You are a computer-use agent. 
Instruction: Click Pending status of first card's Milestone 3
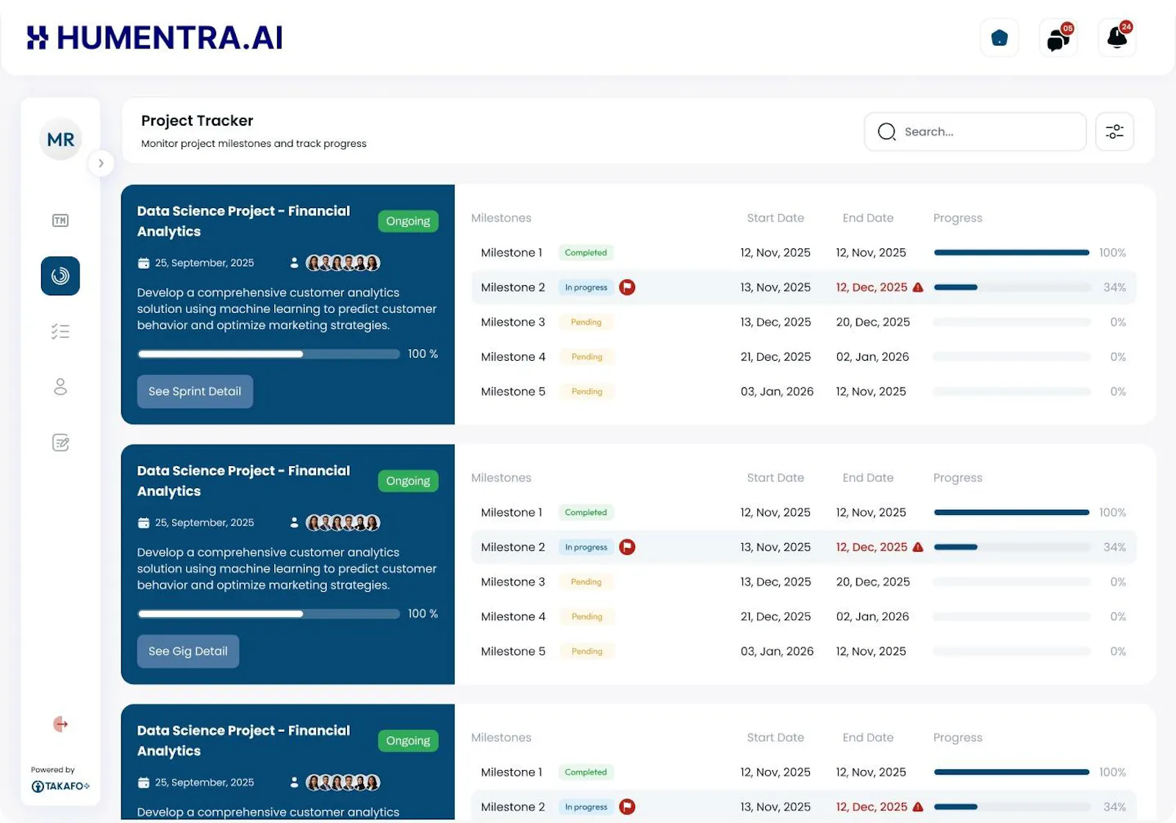click(586, 322)
